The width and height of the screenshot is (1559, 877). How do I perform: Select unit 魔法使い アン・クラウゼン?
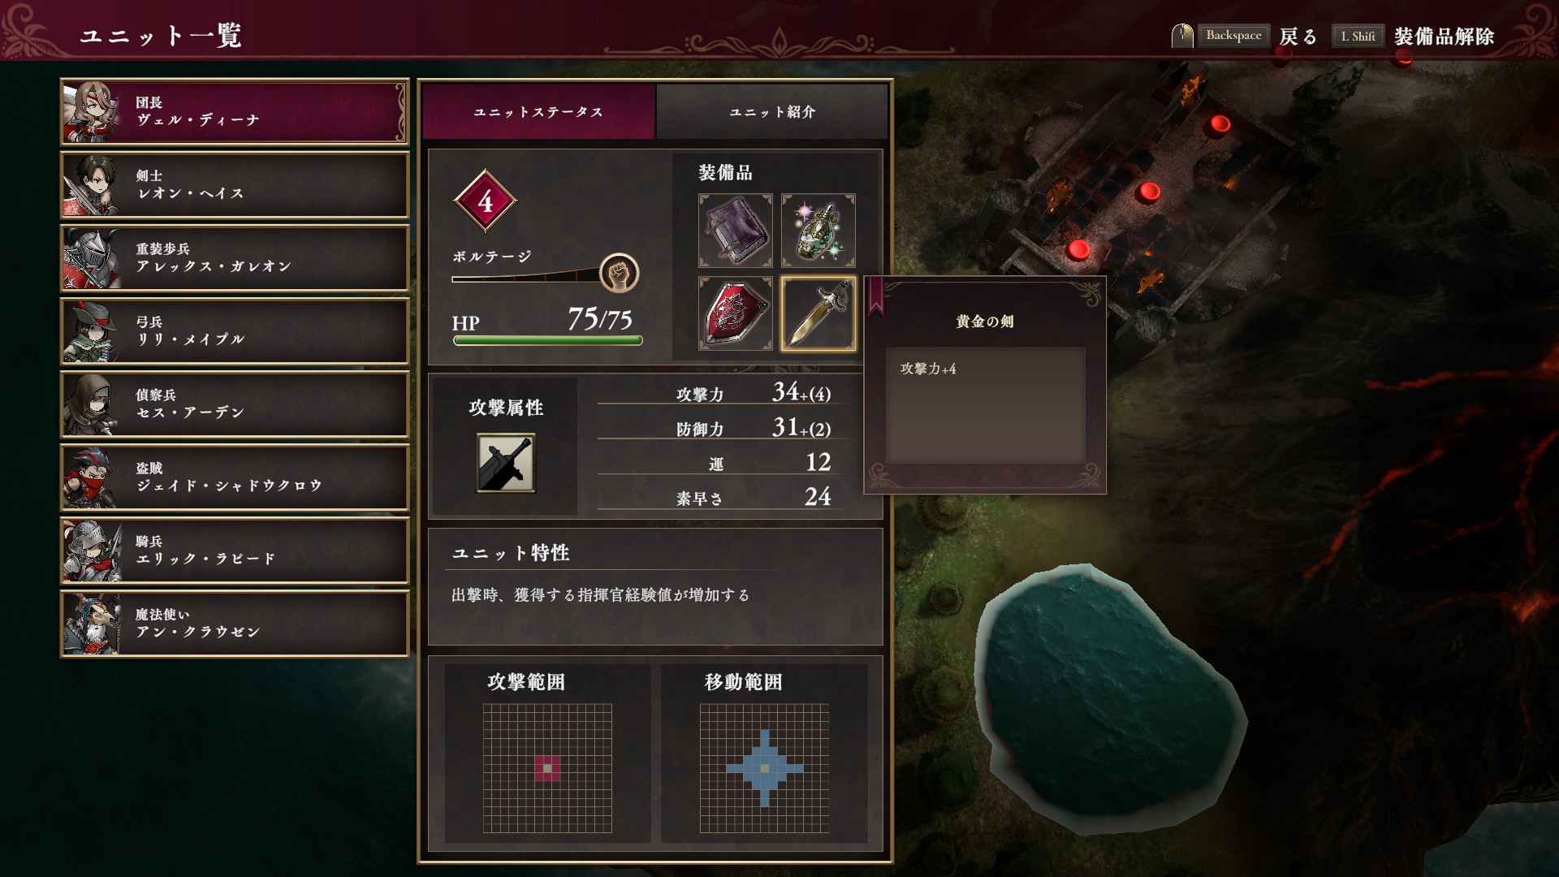[235, 624]
